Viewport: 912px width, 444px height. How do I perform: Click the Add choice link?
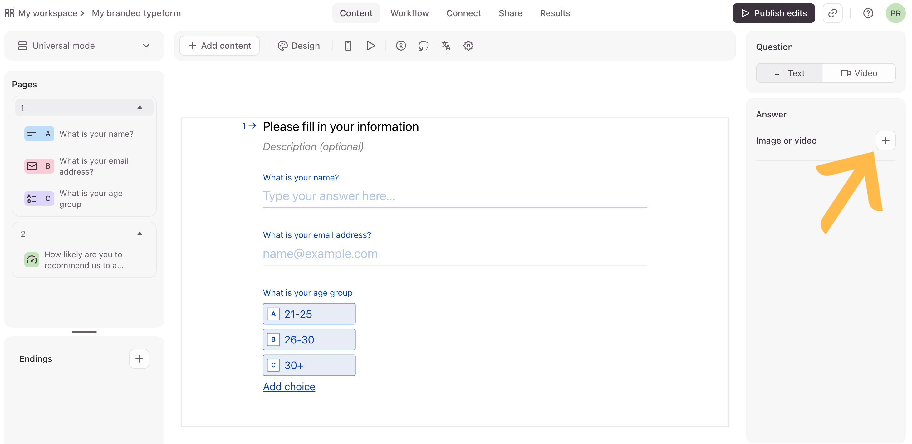289,387
